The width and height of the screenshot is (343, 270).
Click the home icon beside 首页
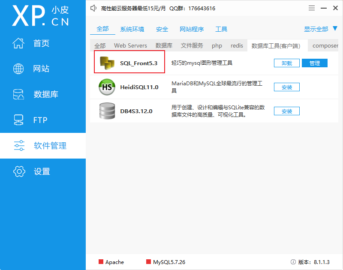(18, 43)
